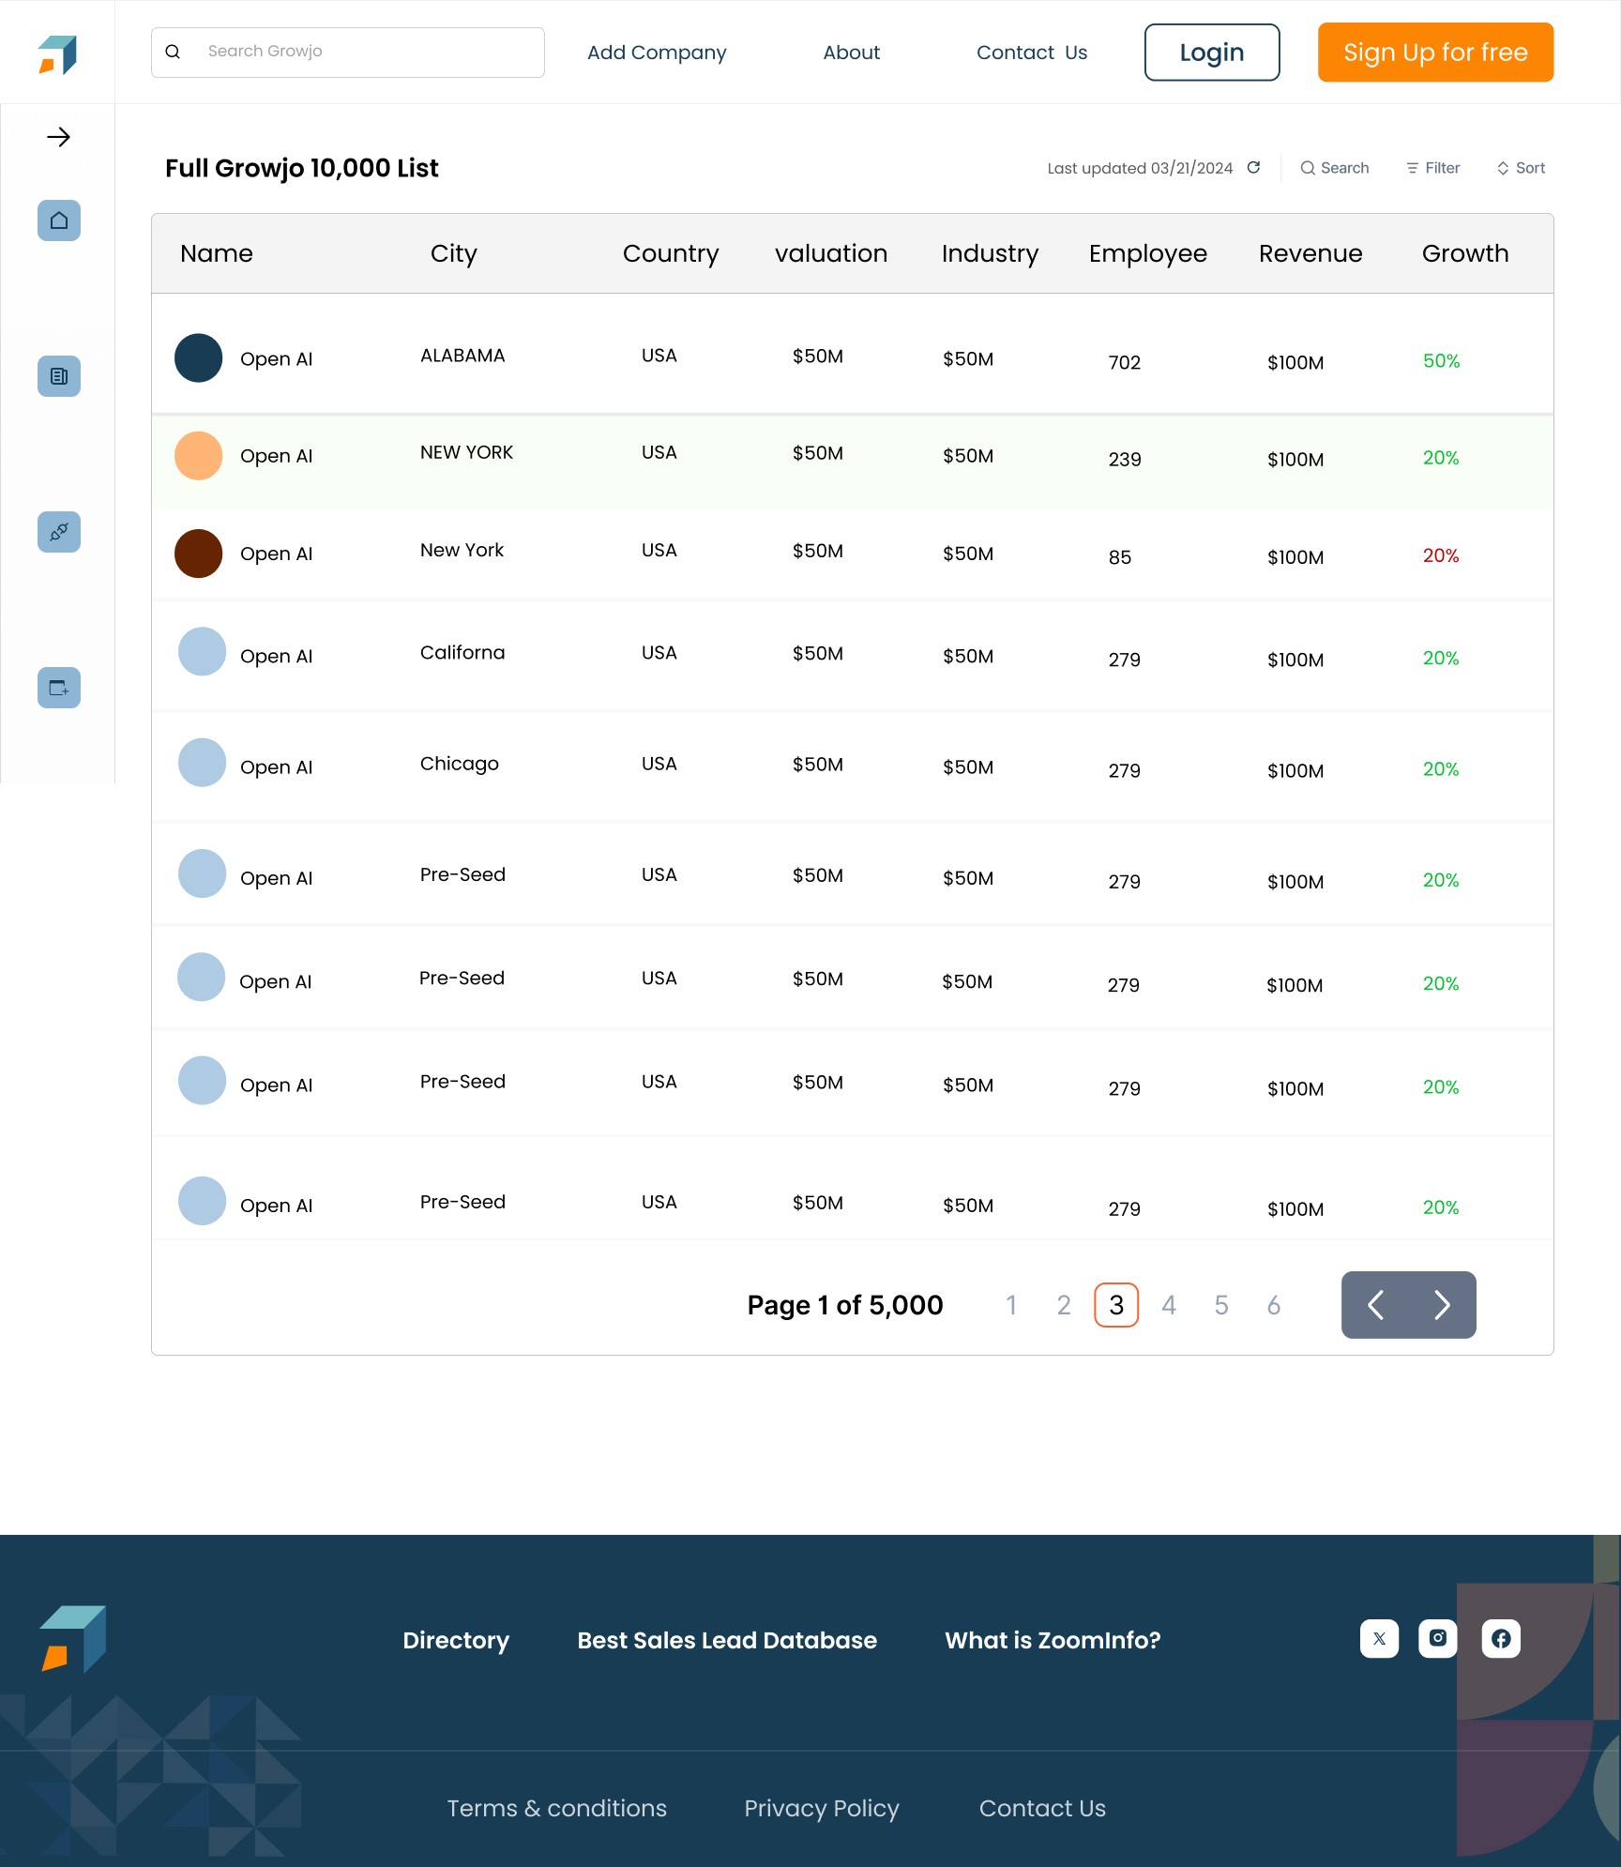This screenshot has width=1621, height=1867.
Task: Sort by the Revenue column header
Action: coord(1310,253)
